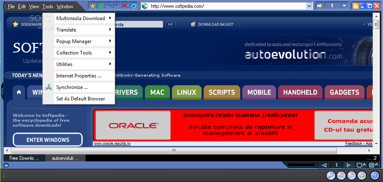This screenshot has width=383, height=182.
Task: Open the View menu
Action: pos(34,7)
